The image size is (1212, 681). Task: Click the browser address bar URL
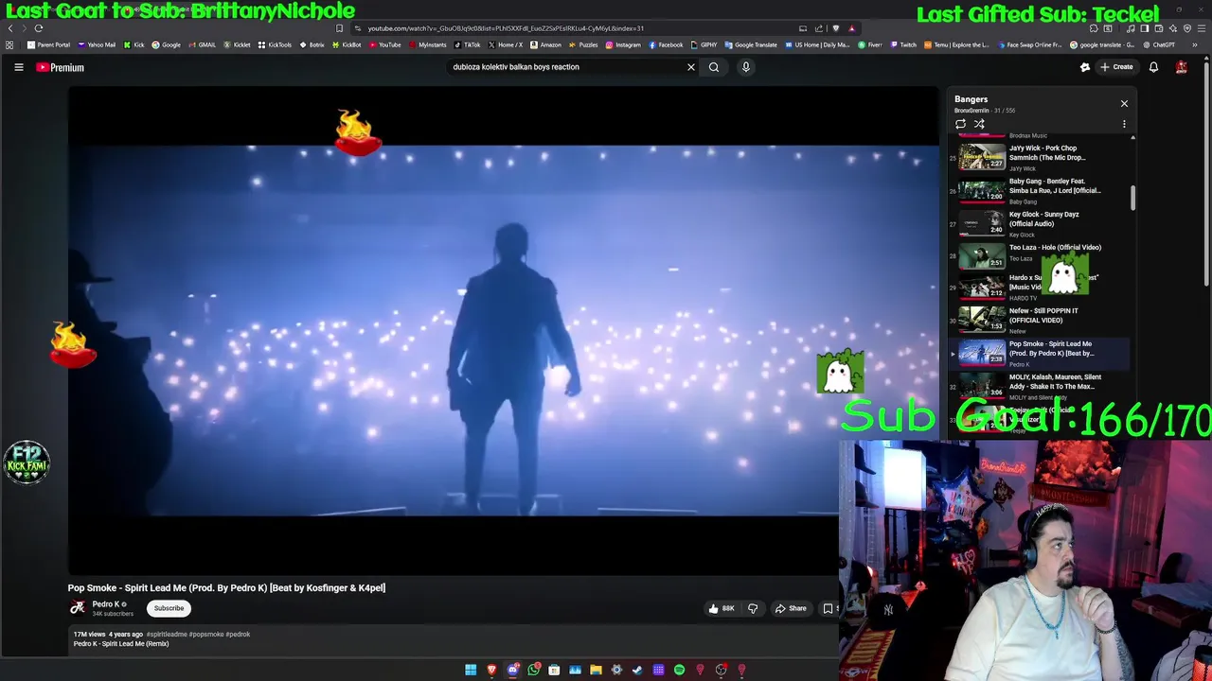[506, 28]
